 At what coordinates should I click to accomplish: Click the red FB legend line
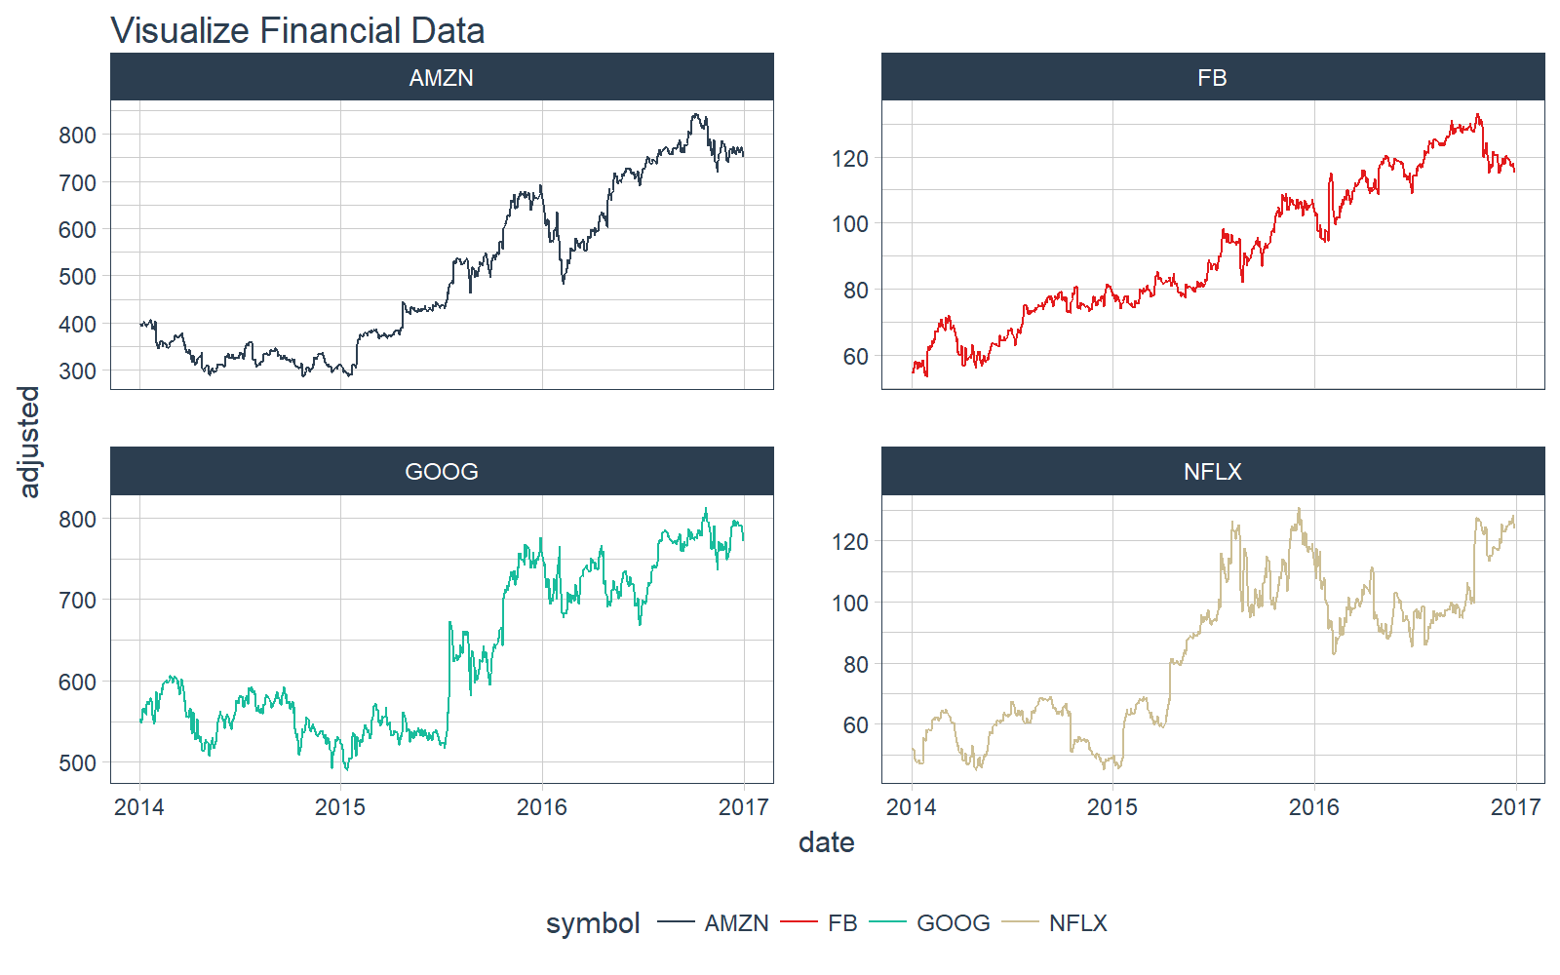tap(799, 922)
